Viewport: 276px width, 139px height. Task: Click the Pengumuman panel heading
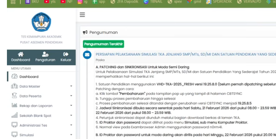(103, 32)
